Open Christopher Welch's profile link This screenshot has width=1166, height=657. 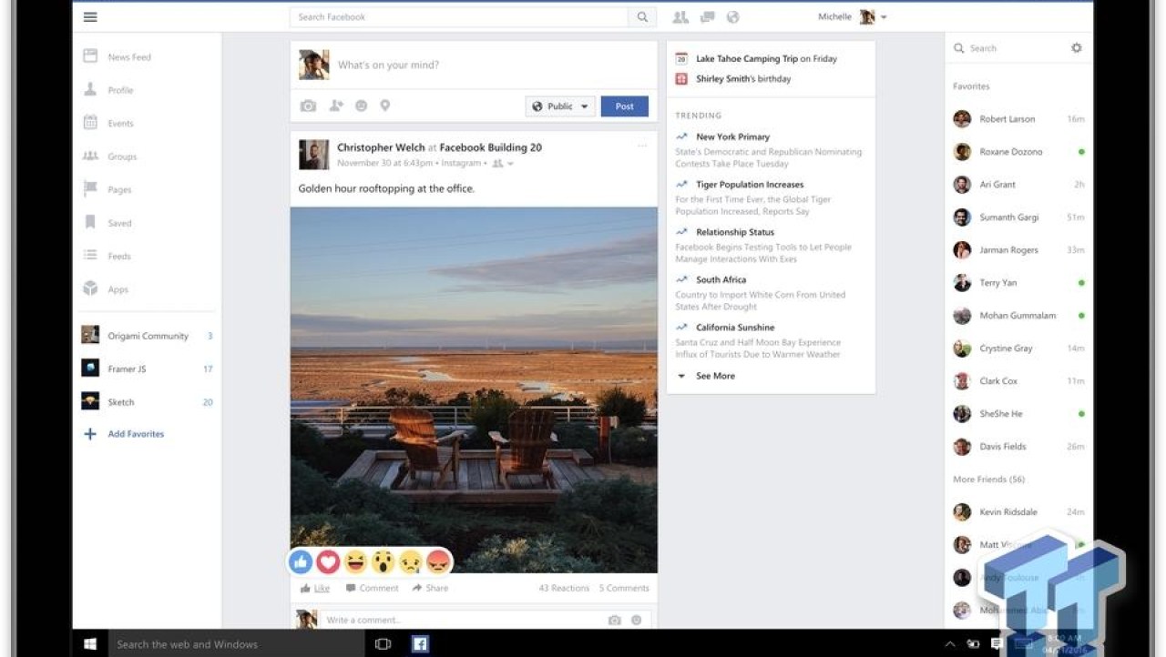click(381, 147)
